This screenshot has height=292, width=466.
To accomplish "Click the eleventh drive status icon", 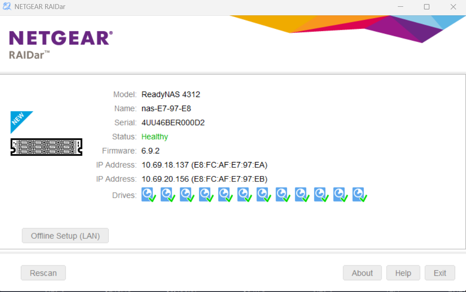I will pyautogui.click(x=340, y=195).
